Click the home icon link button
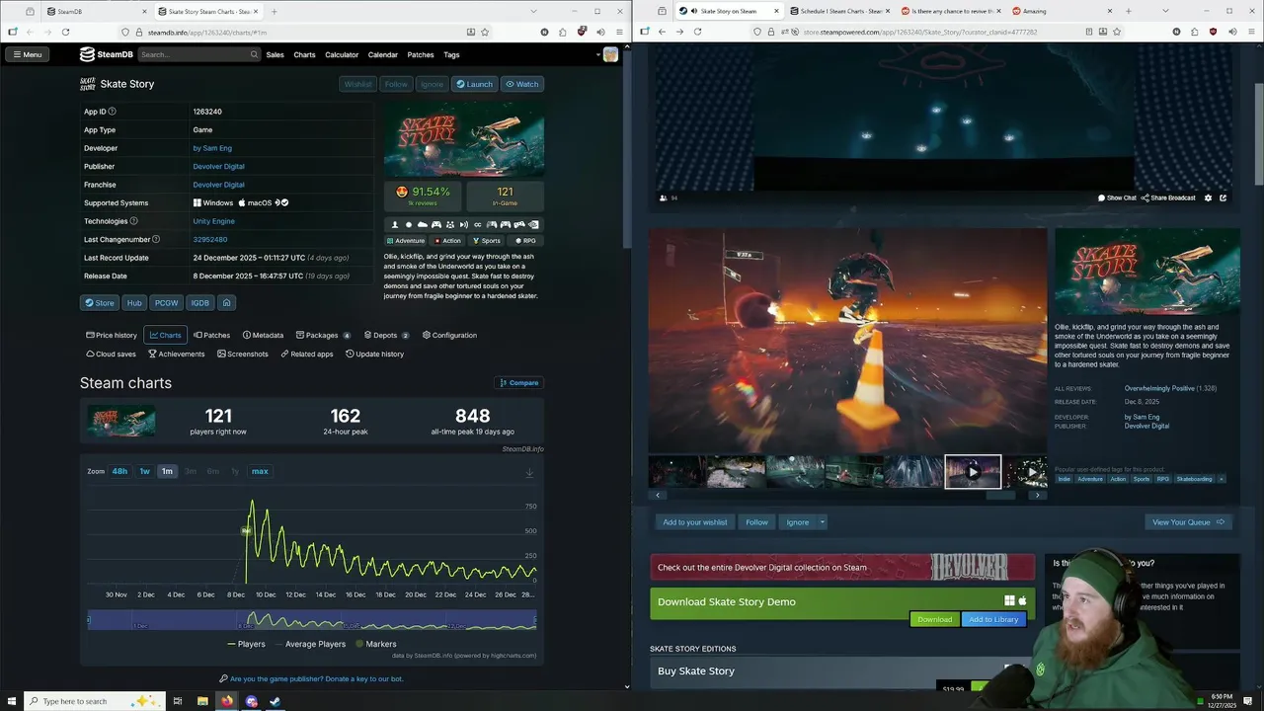The image size is (1264, 711). (226, 303)
